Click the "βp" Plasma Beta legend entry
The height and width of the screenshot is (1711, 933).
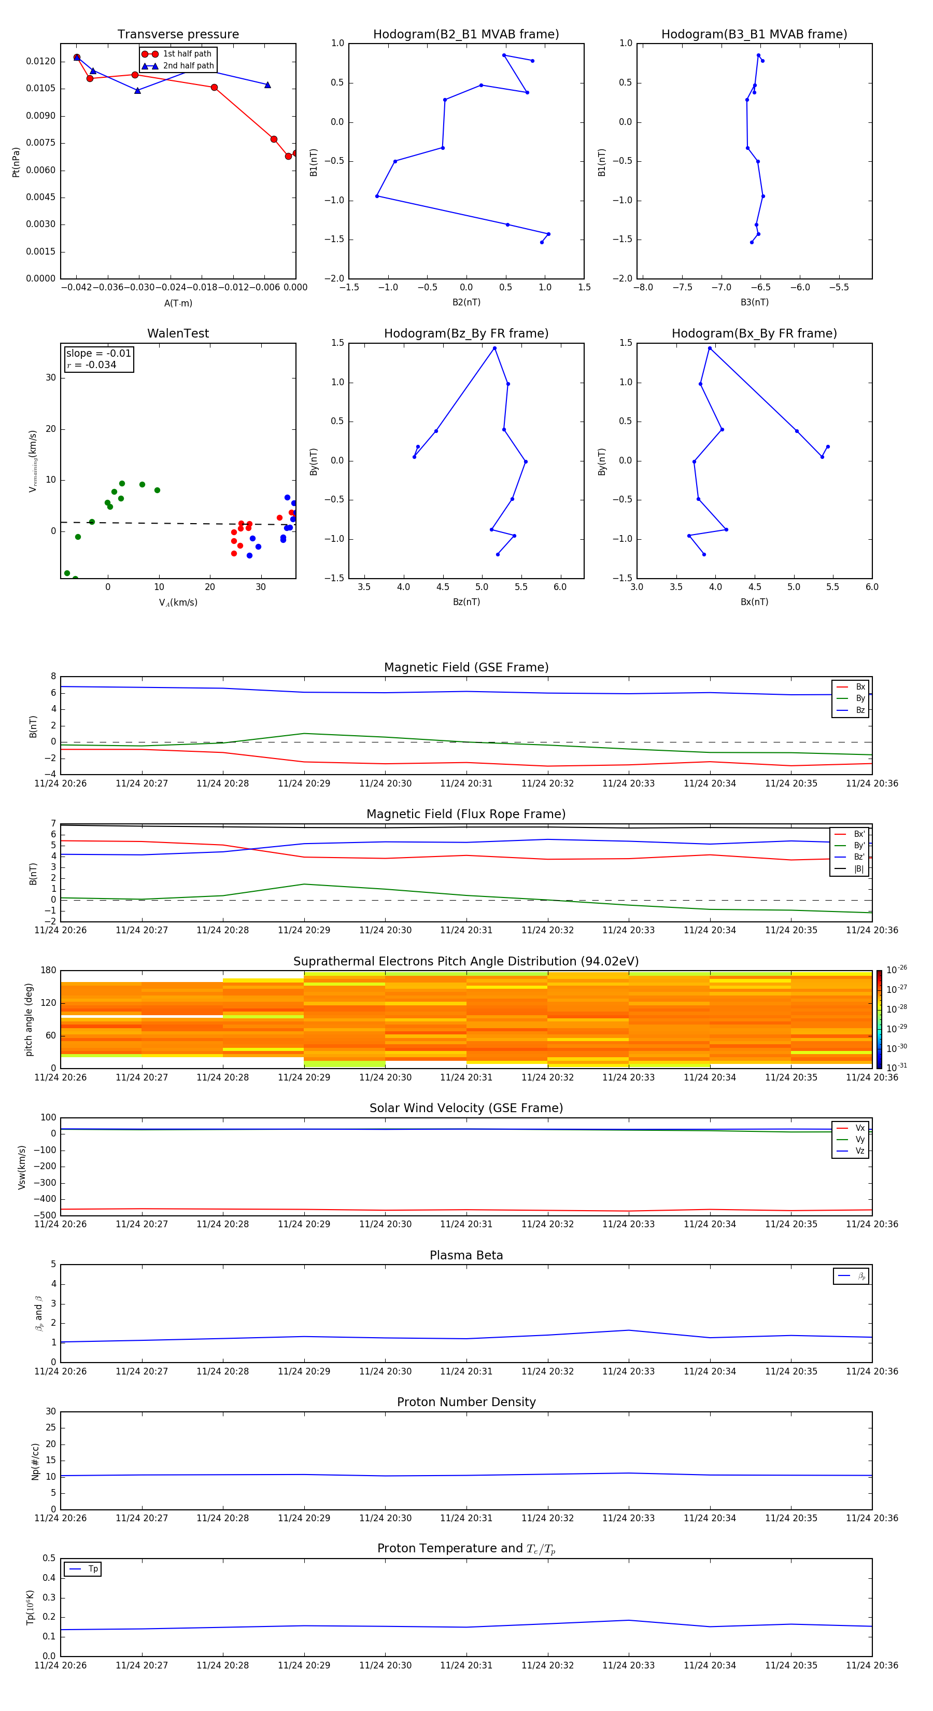[x=851, y=1276]
